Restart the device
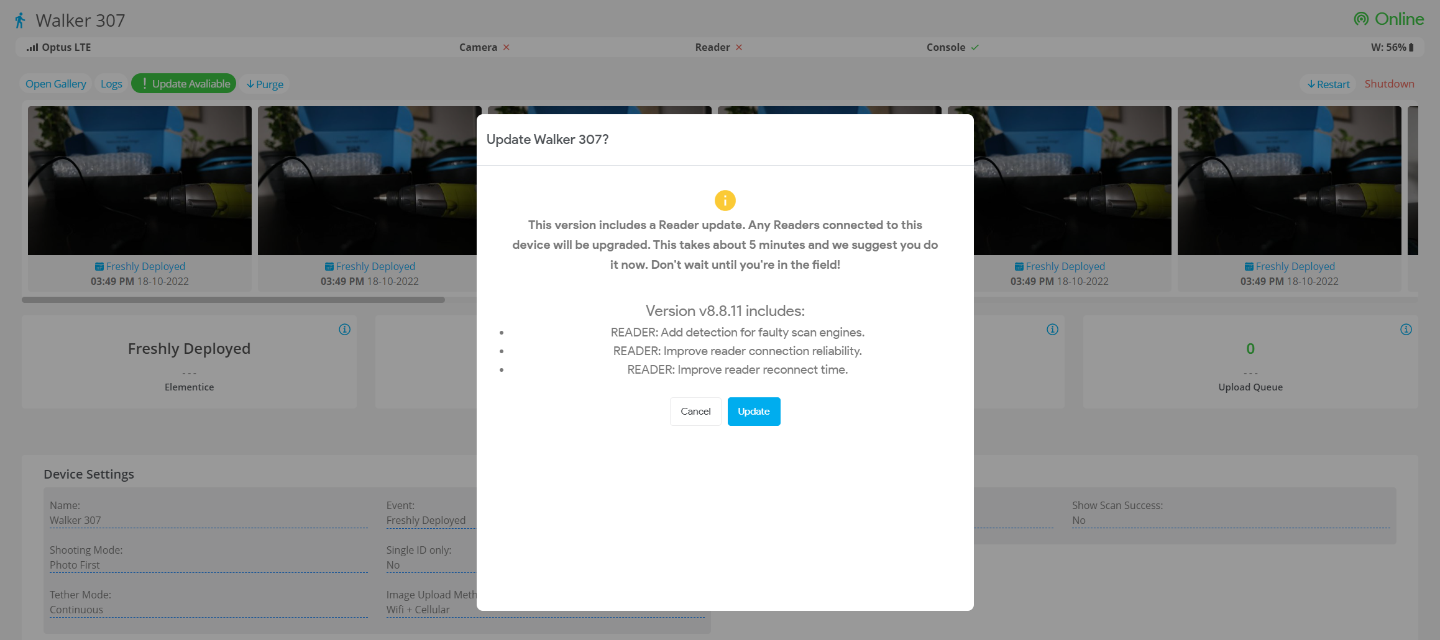The width and height of the screenshot is (1440, 640). click(1329, 84)
